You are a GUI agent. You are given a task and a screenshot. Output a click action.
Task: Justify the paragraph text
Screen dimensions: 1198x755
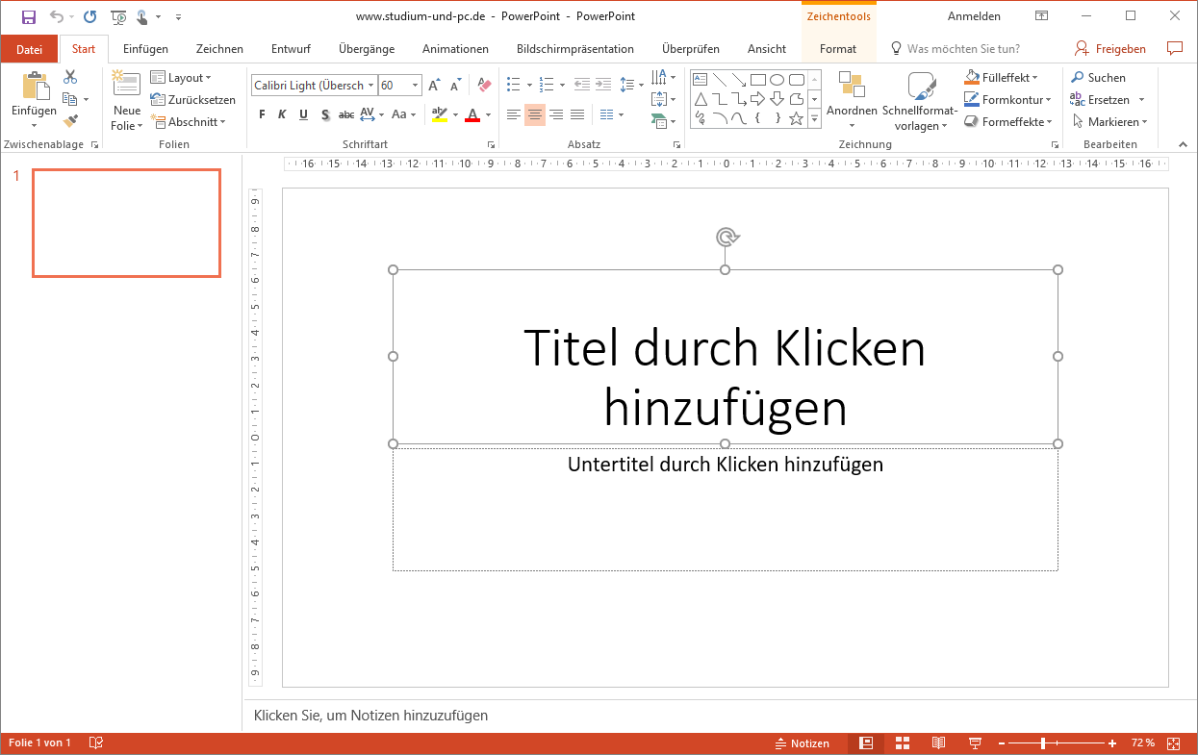[577, 114]
